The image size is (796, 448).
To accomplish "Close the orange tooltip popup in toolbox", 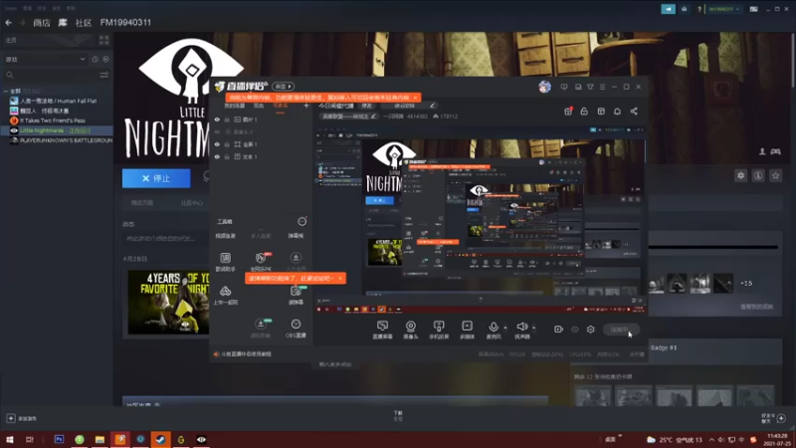I will (340, 279).
